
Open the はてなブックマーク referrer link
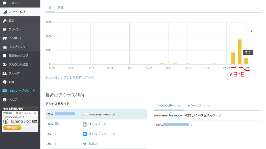tap(102, 134)
